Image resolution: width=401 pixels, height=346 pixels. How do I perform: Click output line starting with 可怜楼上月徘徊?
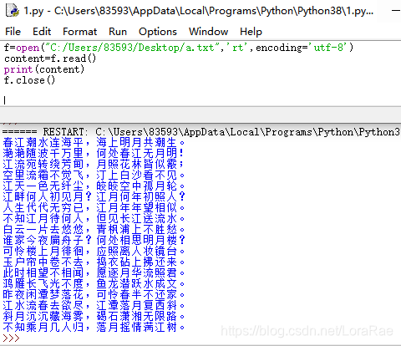pyautogui.click(x=94, y=251)
